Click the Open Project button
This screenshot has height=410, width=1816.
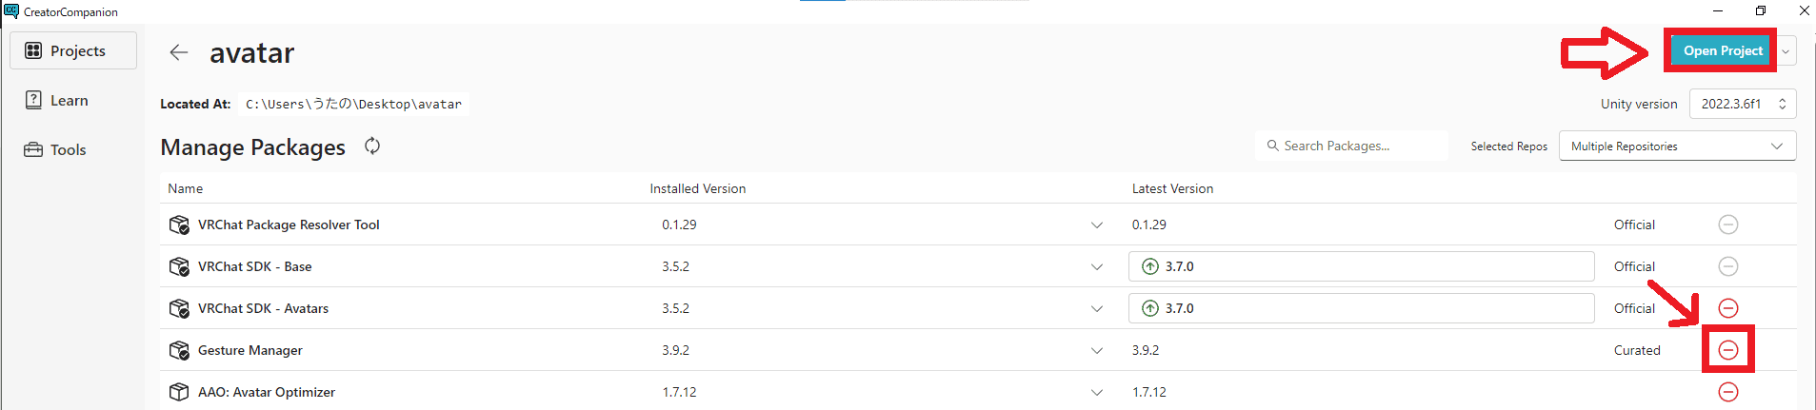click(1722, 50)
